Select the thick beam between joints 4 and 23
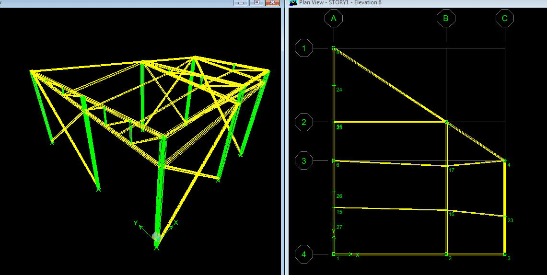 pyautogui.click(x=505, y=189)
